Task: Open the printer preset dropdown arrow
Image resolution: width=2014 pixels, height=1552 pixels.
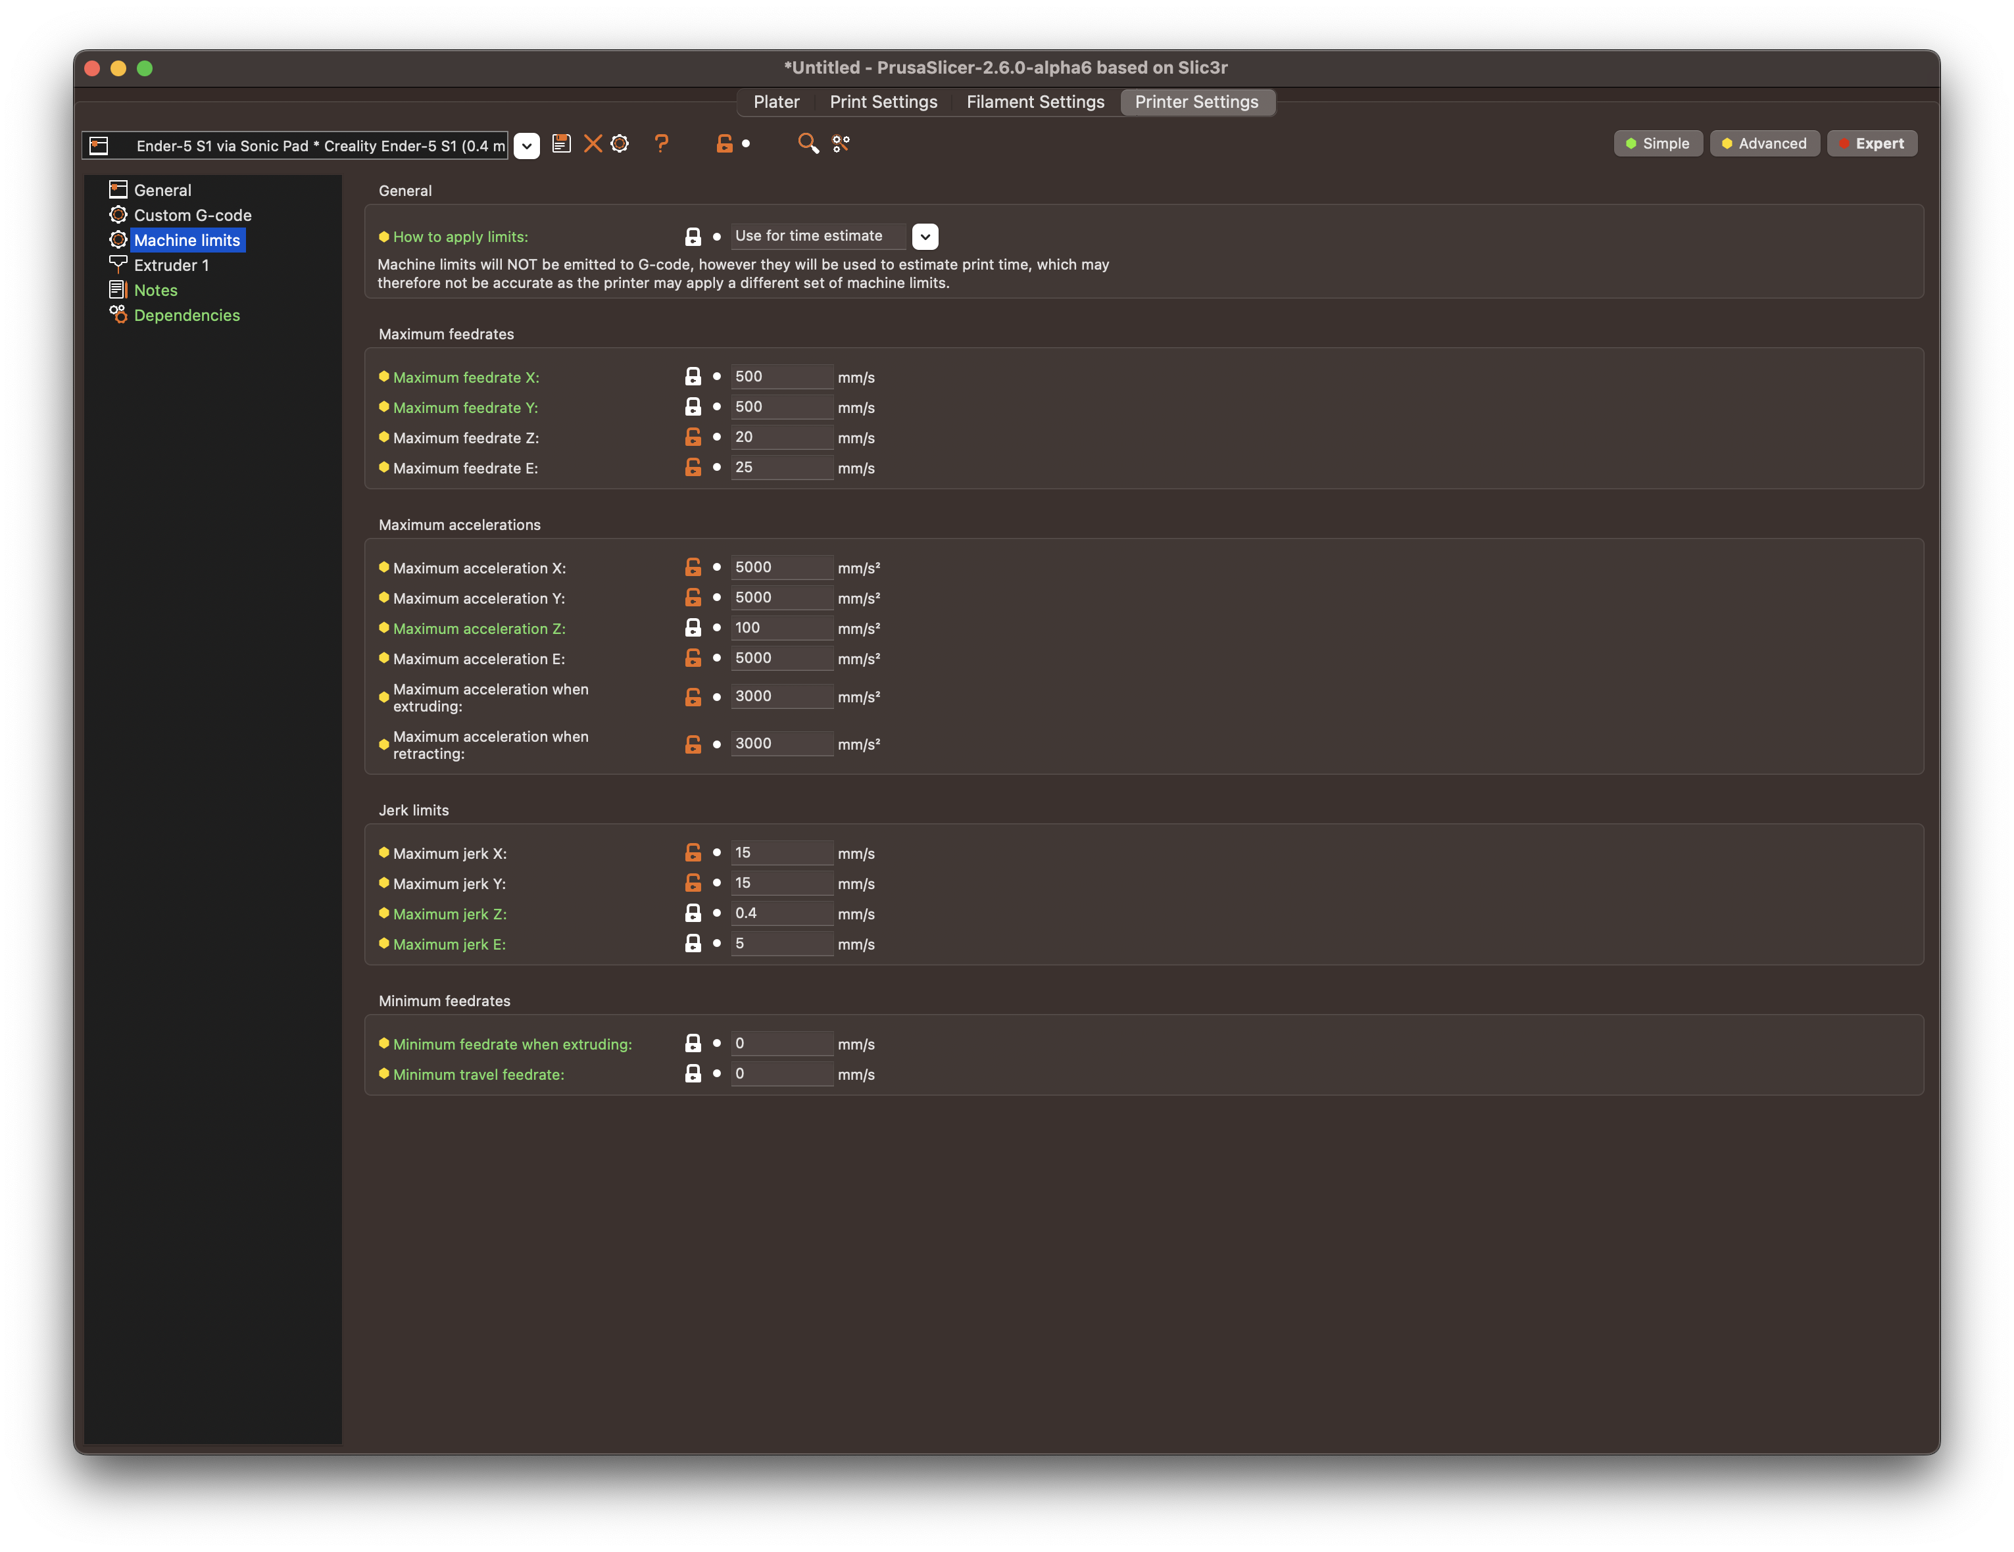Action: [527, 146]
